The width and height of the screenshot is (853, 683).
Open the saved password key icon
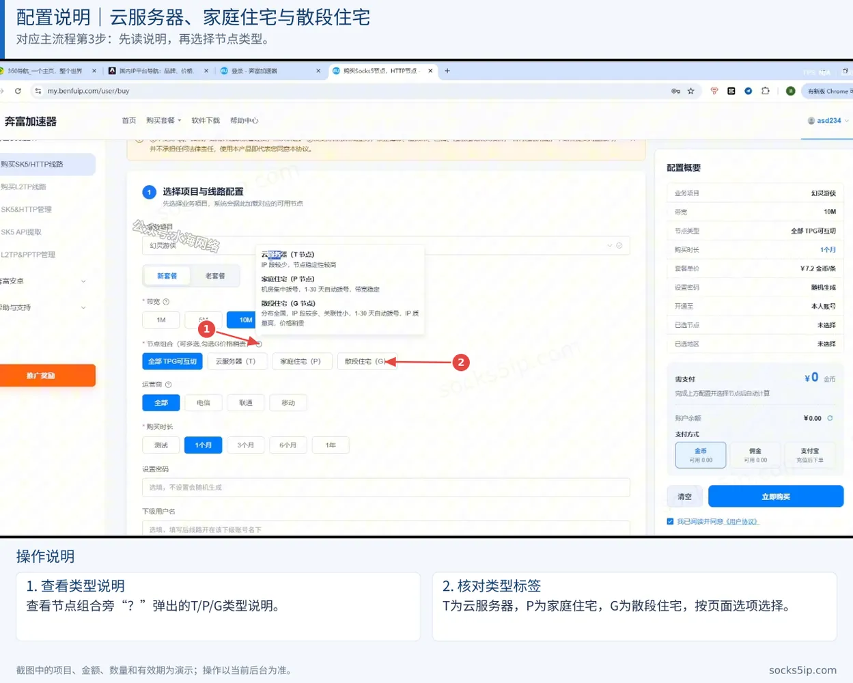(675, 91)
